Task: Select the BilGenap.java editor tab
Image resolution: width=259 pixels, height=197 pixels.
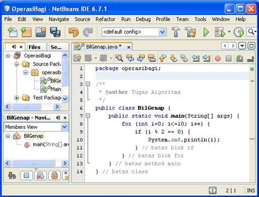Action: [x=102, y=47]
